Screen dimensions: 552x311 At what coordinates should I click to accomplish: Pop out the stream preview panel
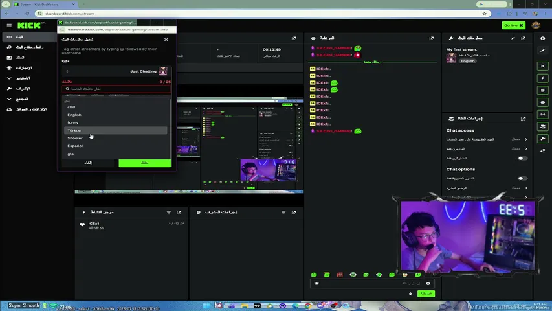[x=294, y=38]
